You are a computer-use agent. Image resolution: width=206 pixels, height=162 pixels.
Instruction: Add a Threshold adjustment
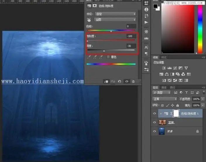[x=175, y=80]
